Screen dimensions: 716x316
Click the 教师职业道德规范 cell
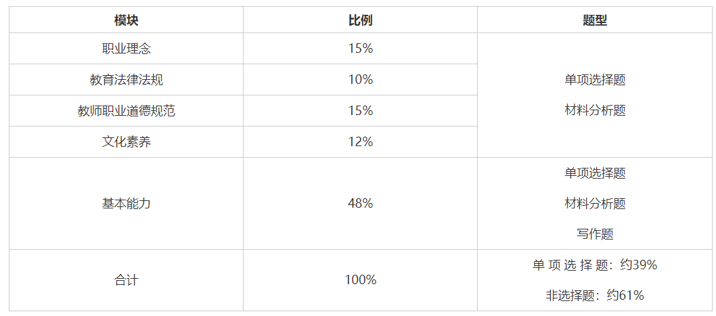pos(126,111)
